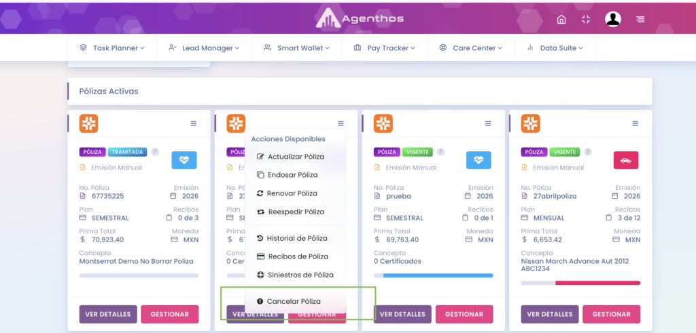696x333 pixels.
Task: Open Siniestros de Póliza
Action: click(296, 275)
